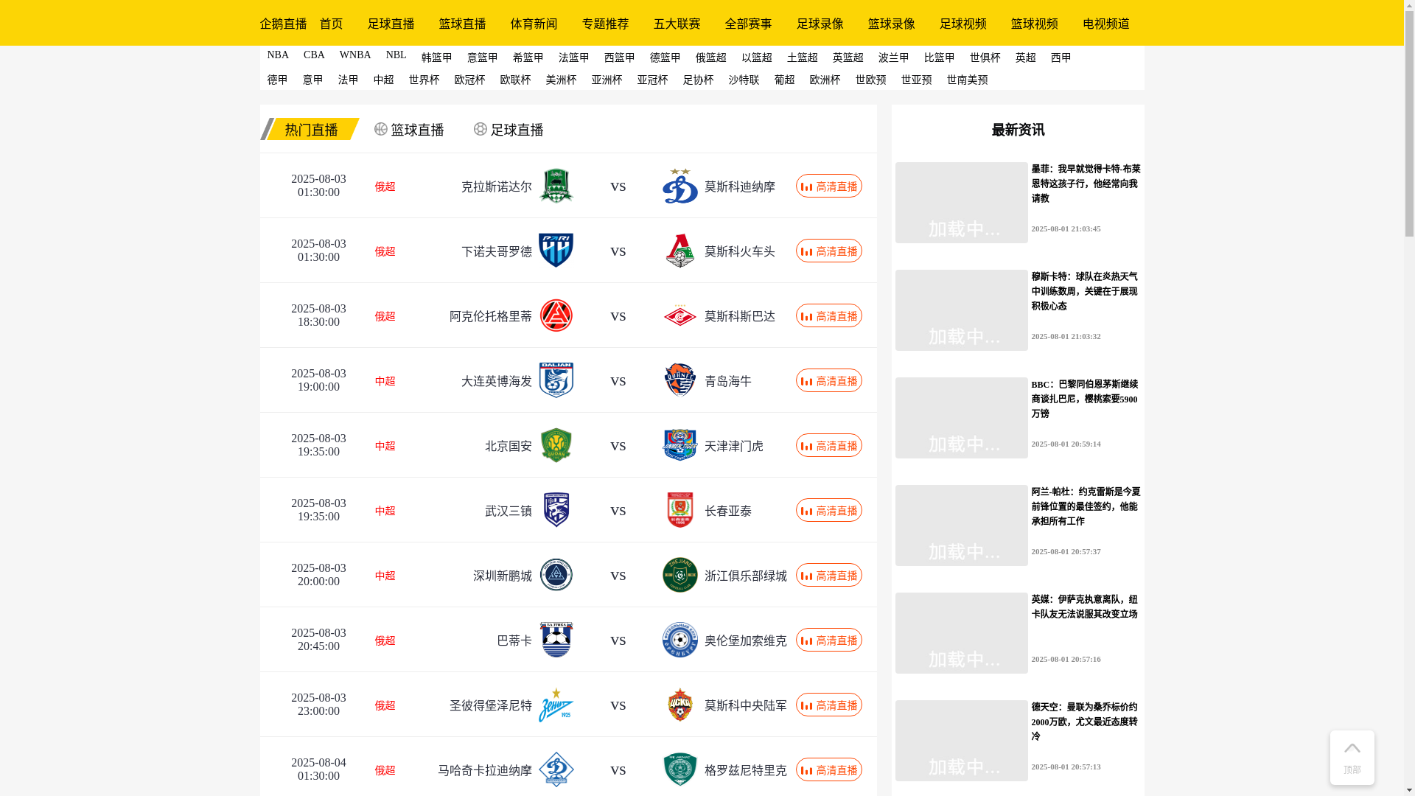Click 高清直播 for 北京国安 match
The width and height of the screenshot is (1415, 796).
tap(828, 445)
